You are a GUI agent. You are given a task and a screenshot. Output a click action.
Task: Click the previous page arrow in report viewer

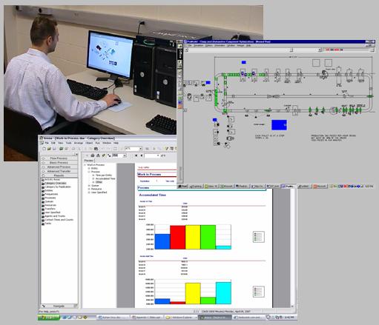142,155
